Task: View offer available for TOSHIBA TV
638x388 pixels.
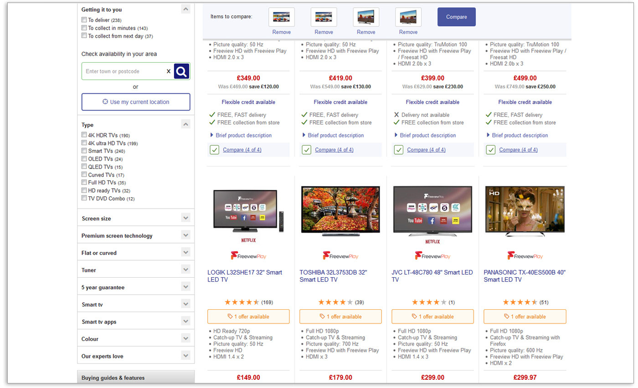Action: (340, 317)
